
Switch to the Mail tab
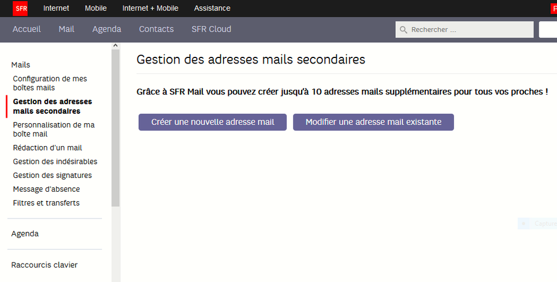pyautogui.click(x=66, y=29)
